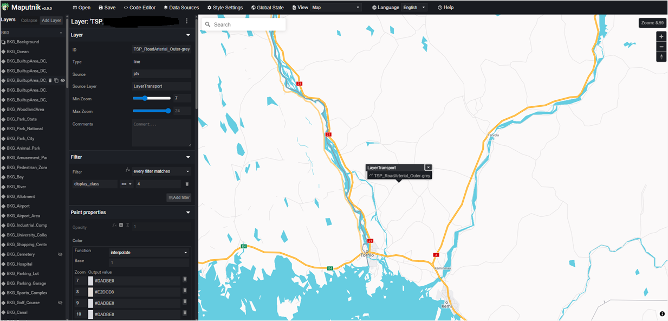This screenshot has width=668, height=321.
Task: Show the hidden BKG_Cemetery layer
Action: click(x=61, y=254)
